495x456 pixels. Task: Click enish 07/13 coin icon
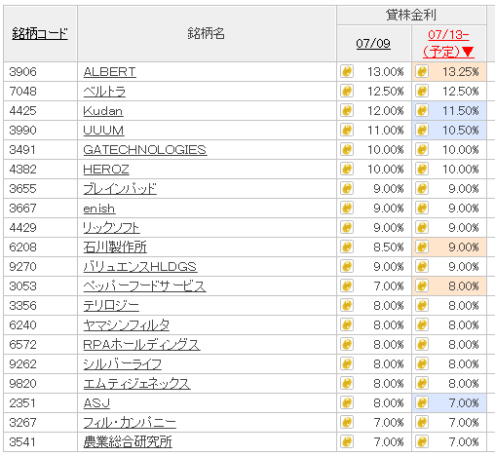pyautogui.click(x=422, y=208)
